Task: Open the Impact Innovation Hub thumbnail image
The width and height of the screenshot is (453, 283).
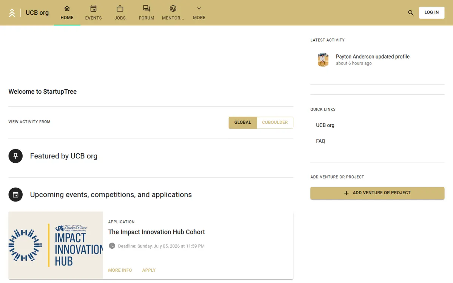Action: coord(55,245)
